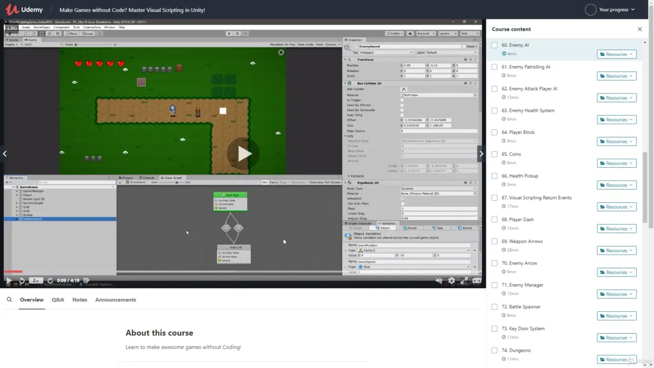Viewport: 654px width, 368px height.
Task: Open lecture 67. Visual Scripting Return Events
Action: coord(536,198)
